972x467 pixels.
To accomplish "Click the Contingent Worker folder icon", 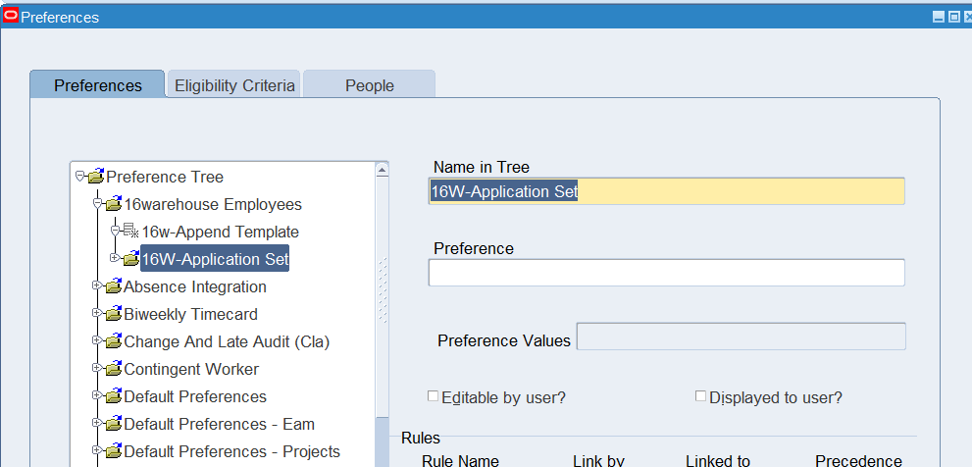I will point(113,370).
